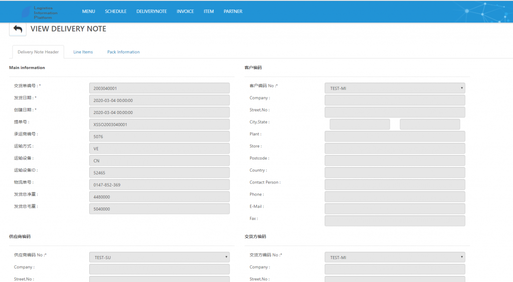Expand the 供应商编码 No dropdown showing TEST-SU

point(159,257)
